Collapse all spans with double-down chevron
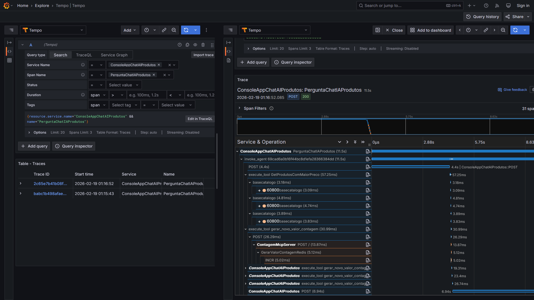The height and width of the screenshot is (300, 534). pyautogui.click(x=355, y=142)
